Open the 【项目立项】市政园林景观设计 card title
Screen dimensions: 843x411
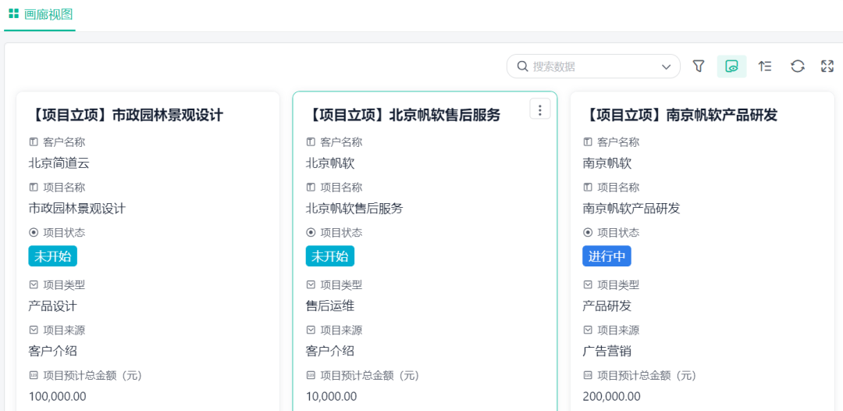tap(126, 115)
